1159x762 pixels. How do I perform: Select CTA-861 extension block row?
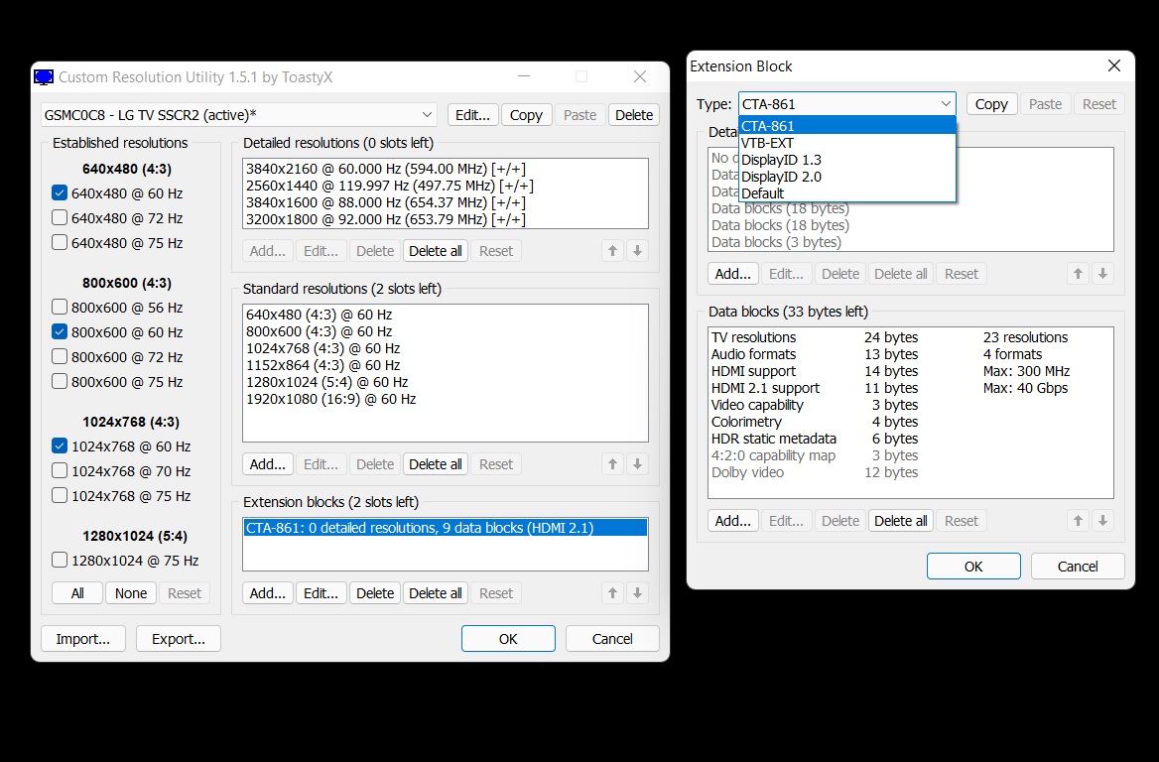click(x=445, y=528)
